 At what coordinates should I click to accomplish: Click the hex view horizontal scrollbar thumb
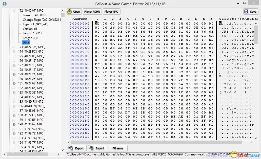(157, 142)
